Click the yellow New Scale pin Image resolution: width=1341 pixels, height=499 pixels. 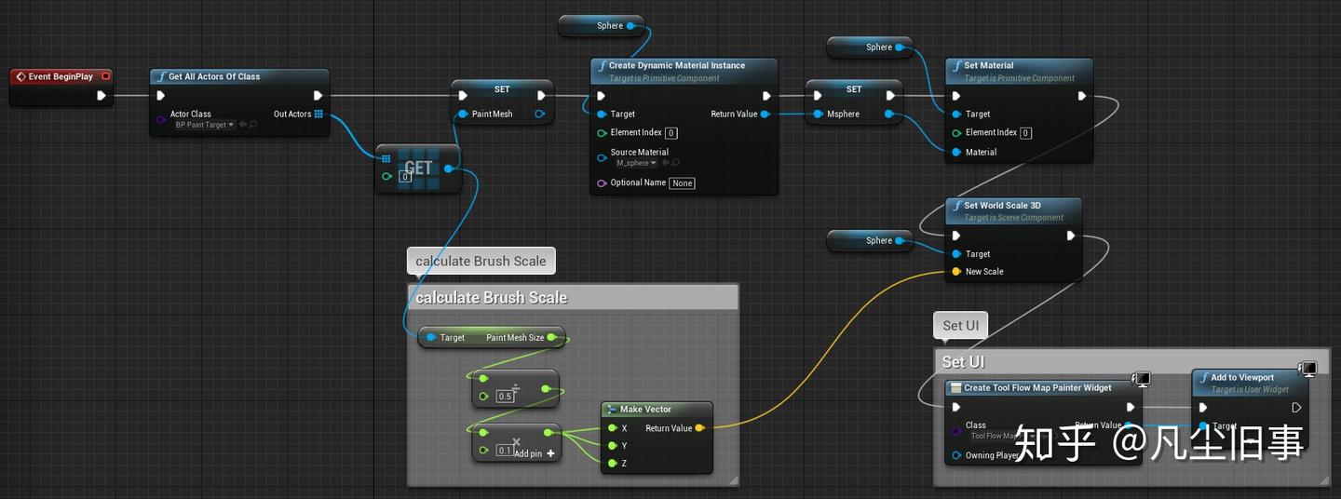tap(955, 272)
